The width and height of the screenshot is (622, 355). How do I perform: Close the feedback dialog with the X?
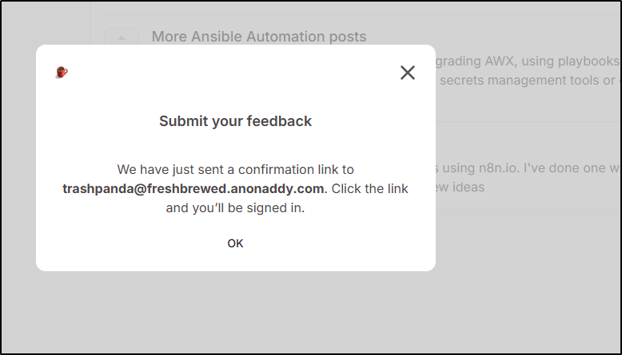[x=408, y=73]
